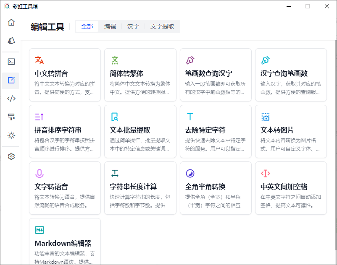Viewport: 337px width, 265px height.
Task: Open the 简体转繁体 converter
Action: tap(140, 75)
